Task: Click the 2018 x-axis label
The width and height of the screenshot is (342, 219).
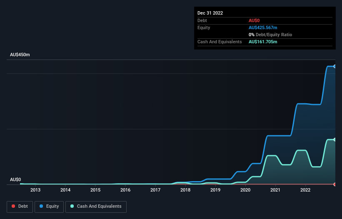Action: pyautogui.click(x=185, y=190)
